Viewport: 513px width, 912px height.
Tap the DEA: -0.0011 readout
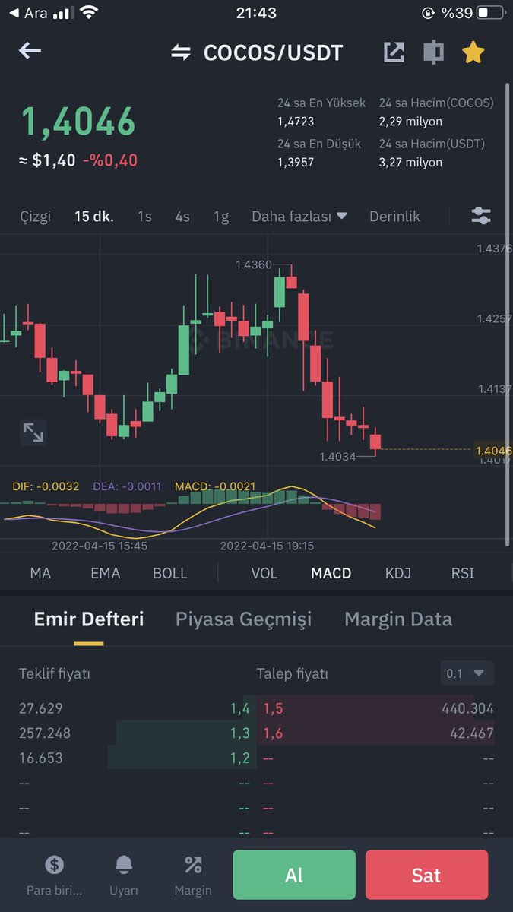pyautogui.click(x=127, y=486)
